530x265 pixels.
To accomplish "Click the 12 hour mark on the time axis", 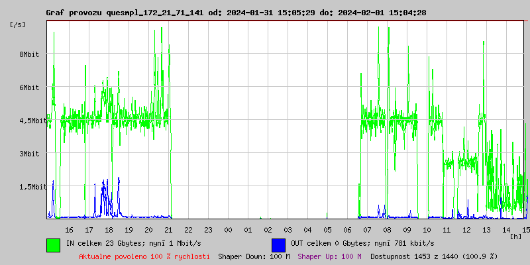I will (466, 229).
